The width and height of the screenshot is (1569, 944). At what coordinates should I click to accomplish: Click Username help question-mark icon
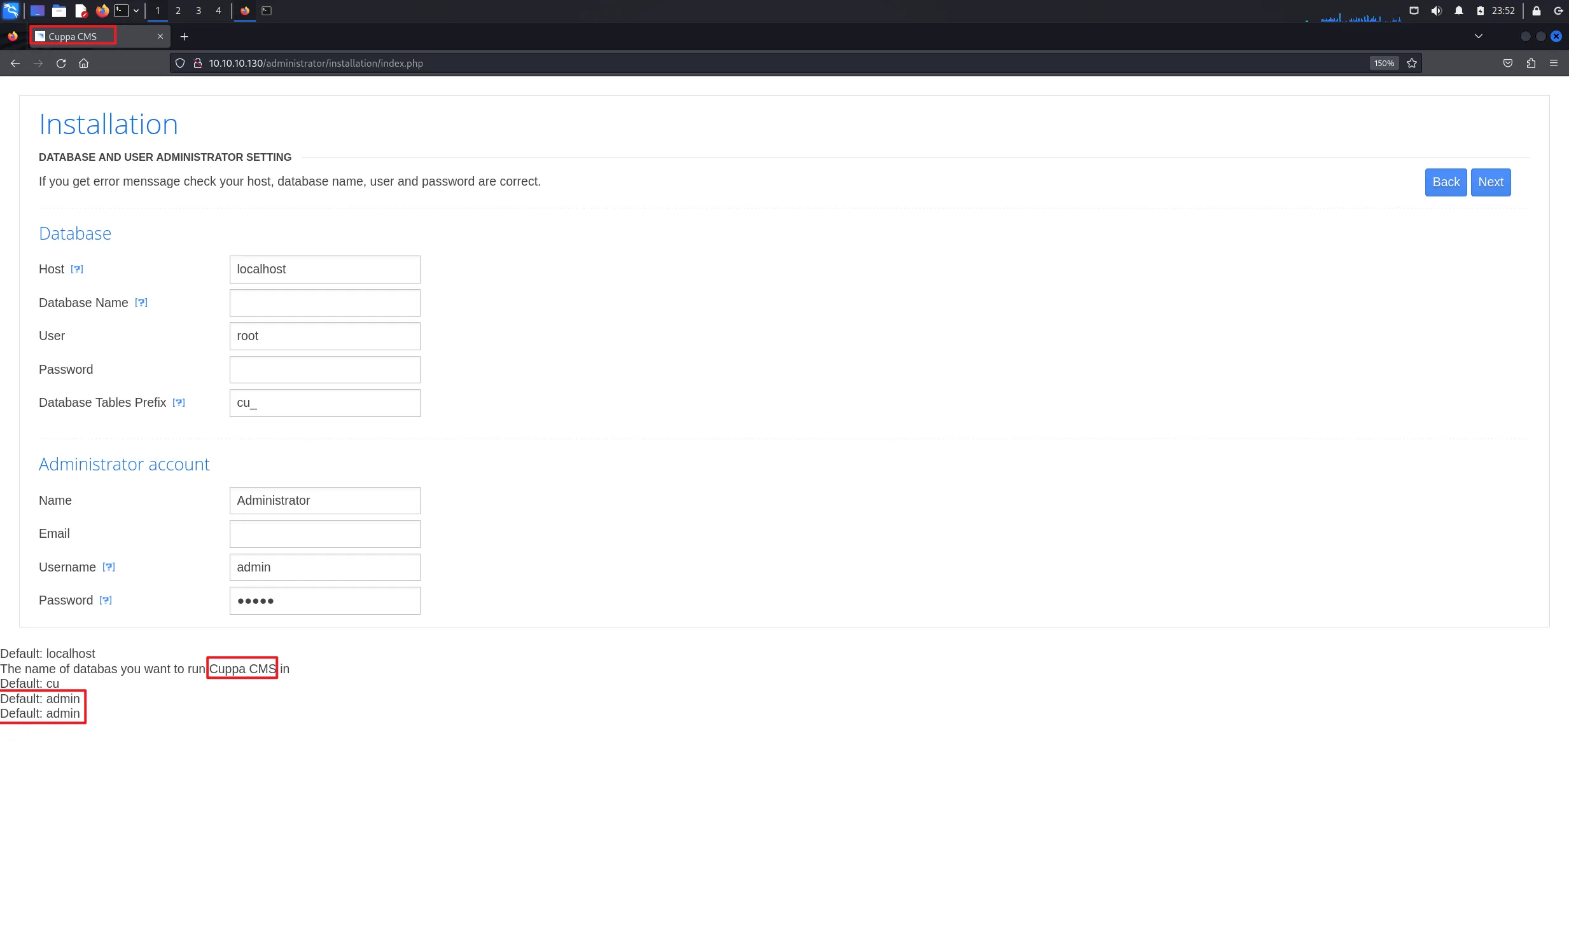click(x=109, y=567)
